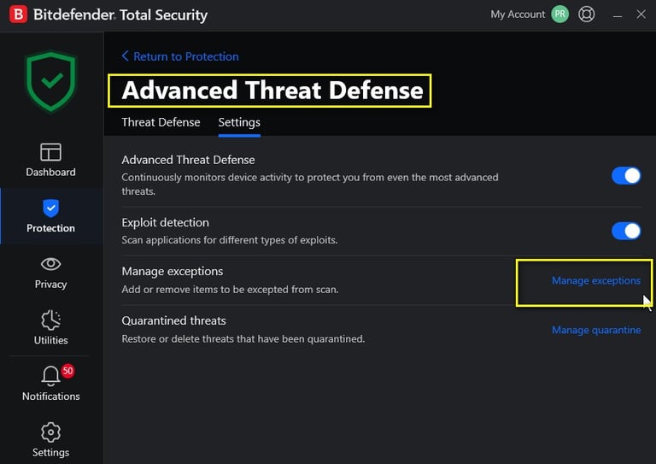
Task: Open the Manage quarantine link
Action: (x=596, y=330)
